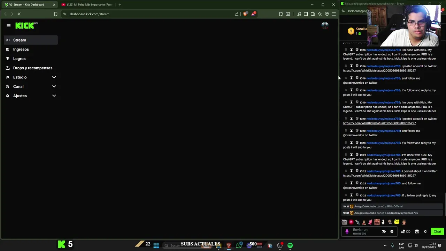Open the tab search icon
446x251 pixels.
click(288, 14)
